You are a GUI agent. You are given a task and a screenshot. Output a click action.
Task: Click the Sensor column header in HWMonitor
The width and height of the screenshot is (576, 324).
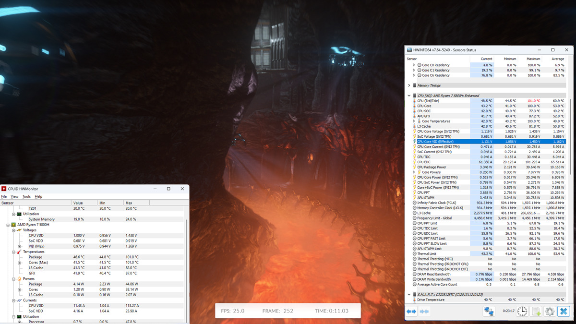coord(36,203)
